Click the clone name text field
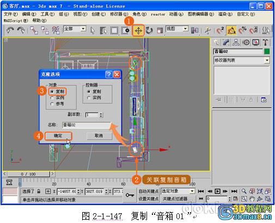275x223 pixels. pos(87,125)
